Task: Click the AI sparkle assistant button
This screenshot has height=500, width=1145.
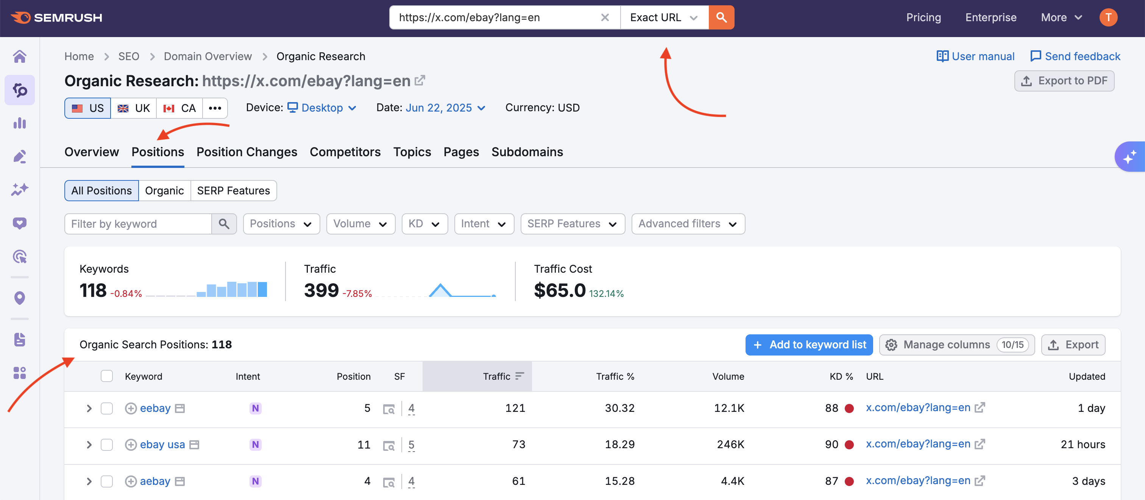Action: tap(1129, 157)
